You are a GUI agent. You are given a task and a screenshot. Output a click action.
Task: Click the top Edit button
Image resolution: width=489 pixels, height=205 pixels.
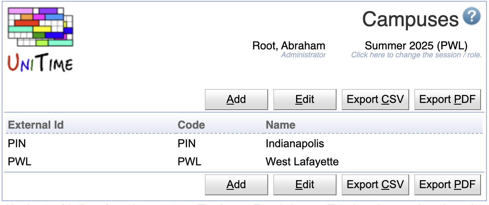[x=305, y=100]
